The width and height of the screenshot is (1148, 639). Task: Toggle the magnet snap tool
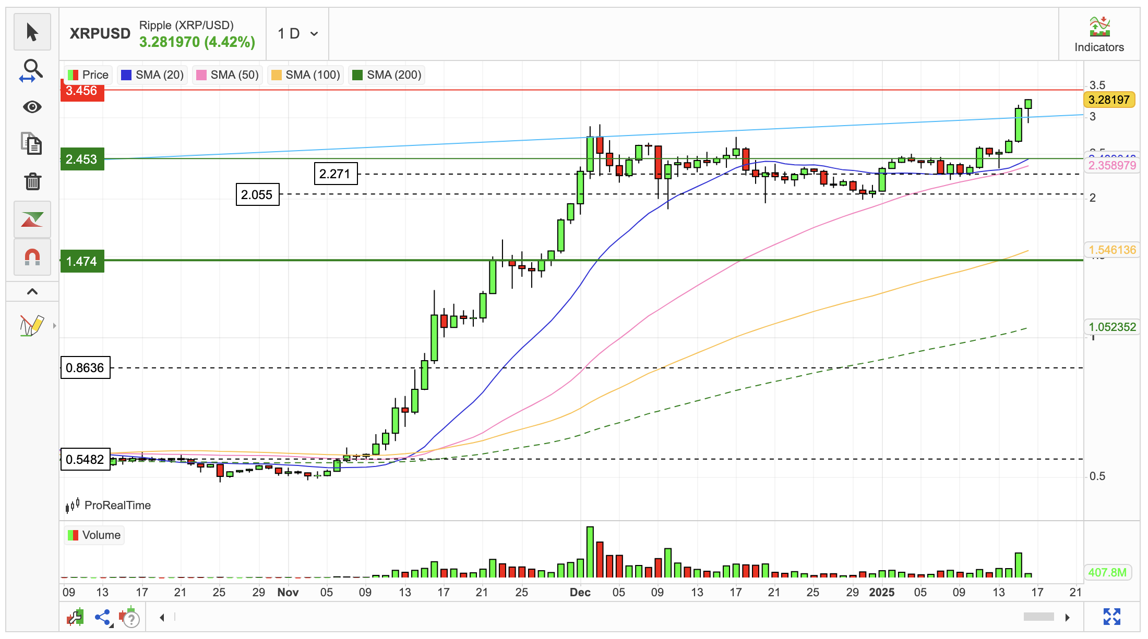[32, 257]
